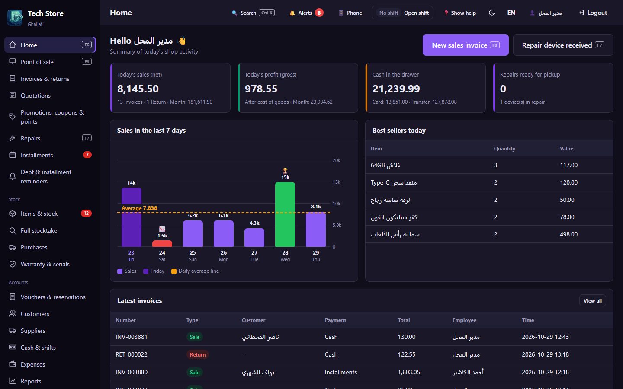This screenshot has height=389, width=623.
Task: Open the Phone option in the header
Action: [350, 13]
